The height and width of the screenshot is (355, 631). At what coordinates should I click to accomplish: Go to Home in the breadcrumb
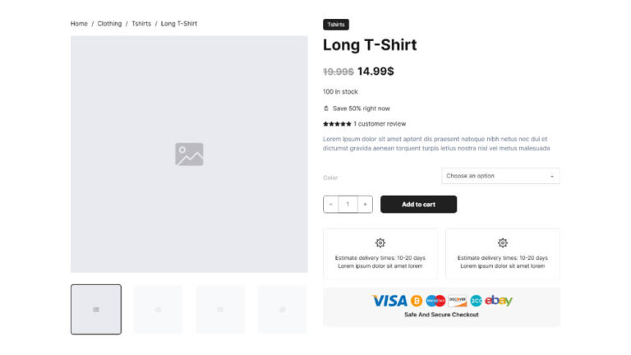click(x=79, y=24)
